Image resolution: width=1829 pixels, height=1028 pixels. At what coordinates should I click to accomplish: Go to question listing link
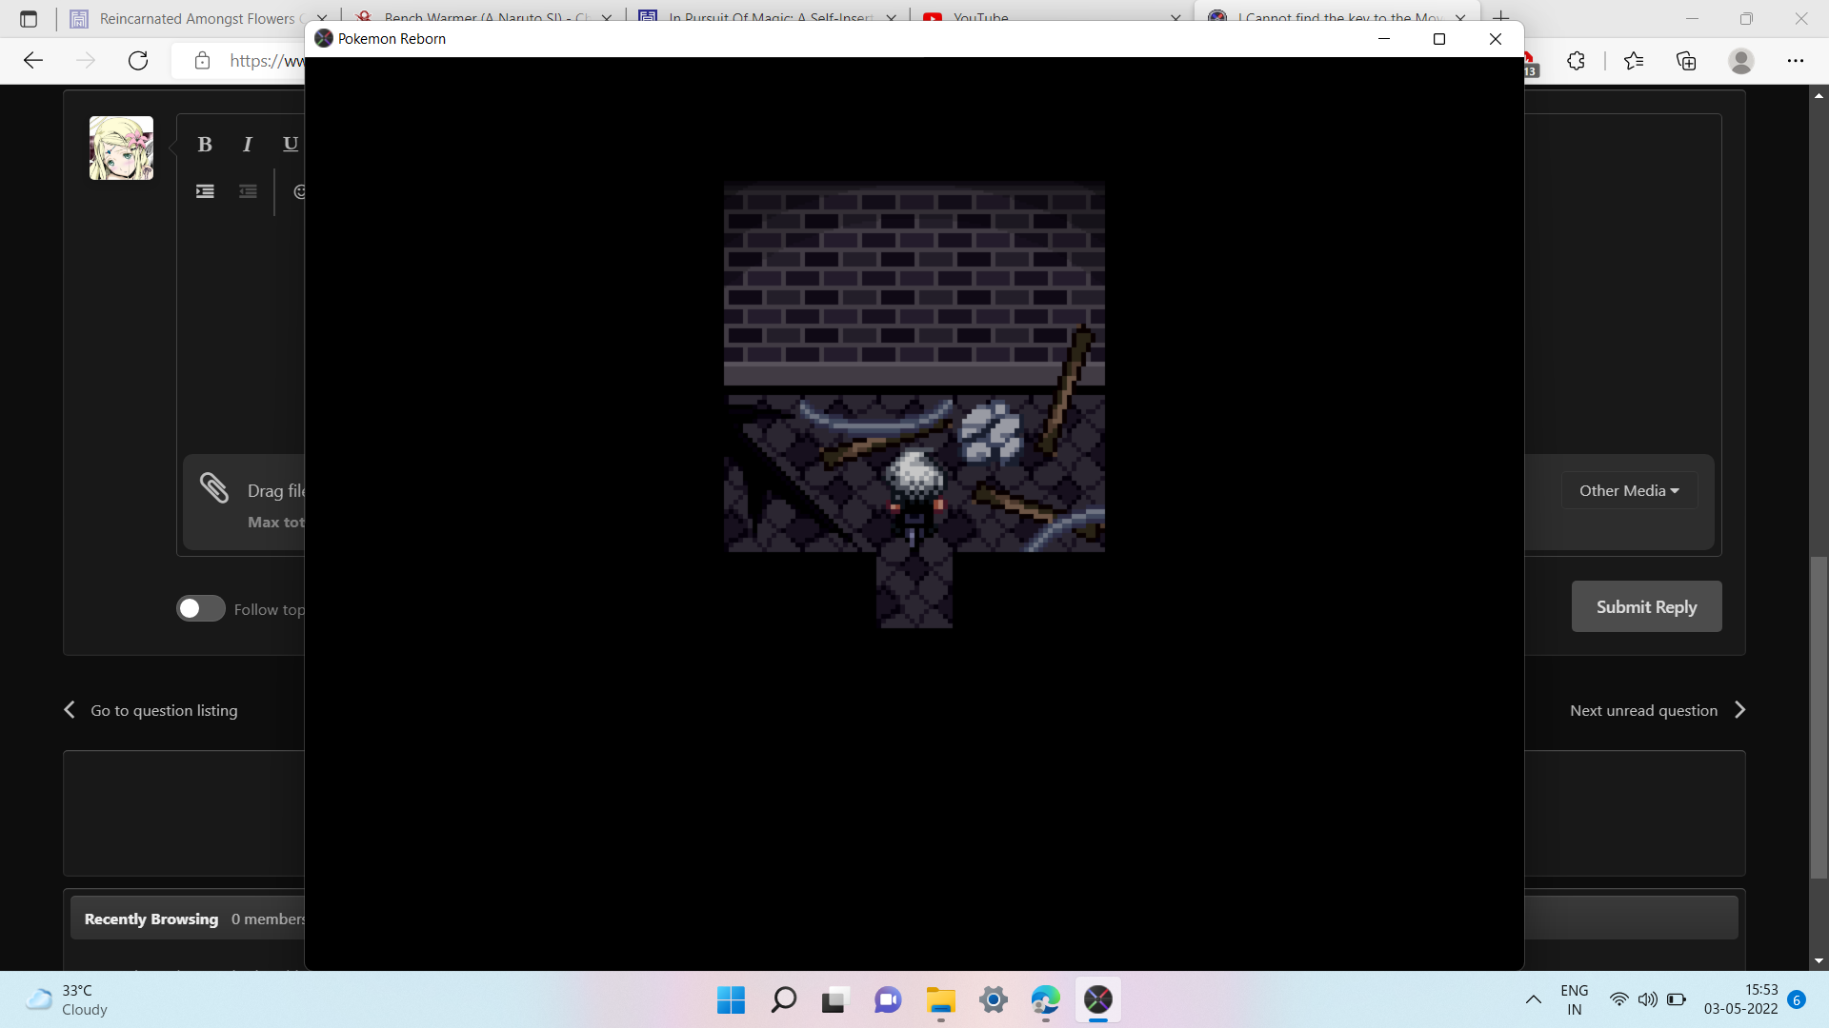[151, 711]
